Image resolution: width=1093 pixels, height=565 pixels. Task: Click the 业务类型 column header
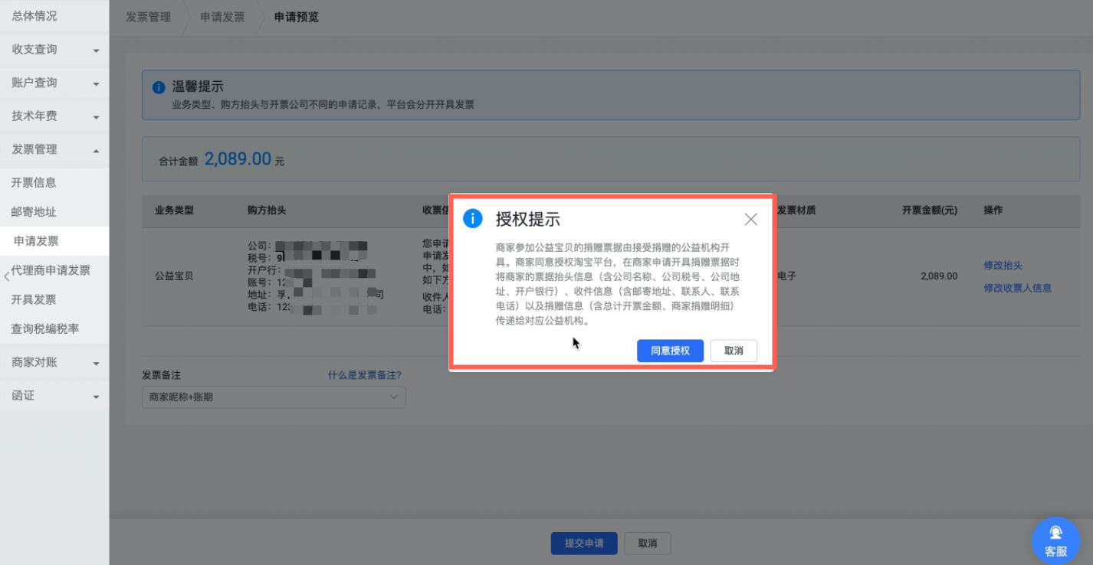(x=174, y=210)
